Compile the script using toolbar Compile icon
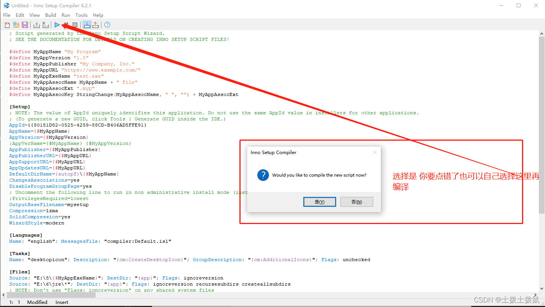 click(37, 25)
